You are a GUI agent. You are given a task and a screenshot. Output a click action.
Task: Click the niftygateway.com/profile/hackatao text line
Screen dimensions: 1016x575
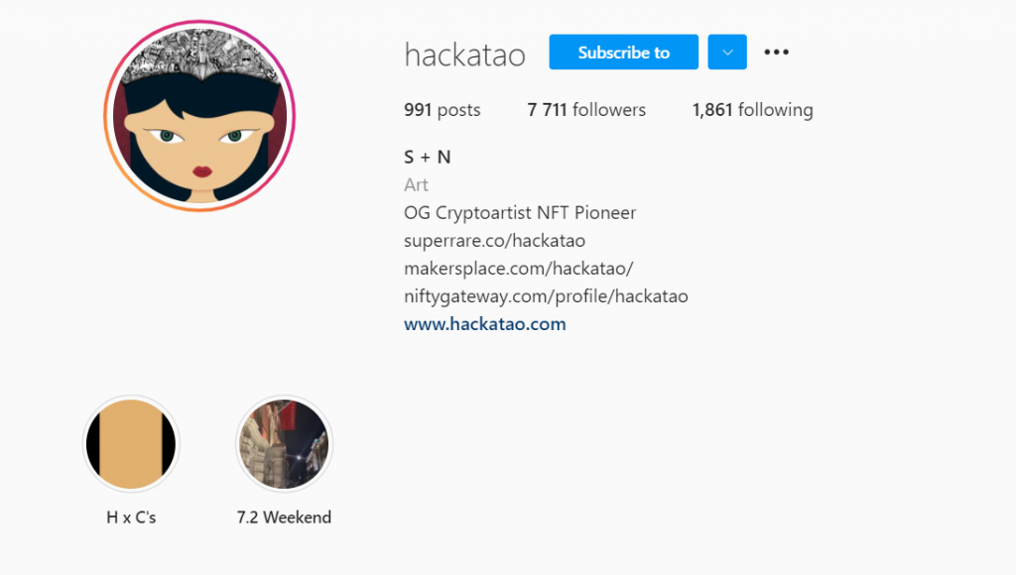(x=546, y=295)
